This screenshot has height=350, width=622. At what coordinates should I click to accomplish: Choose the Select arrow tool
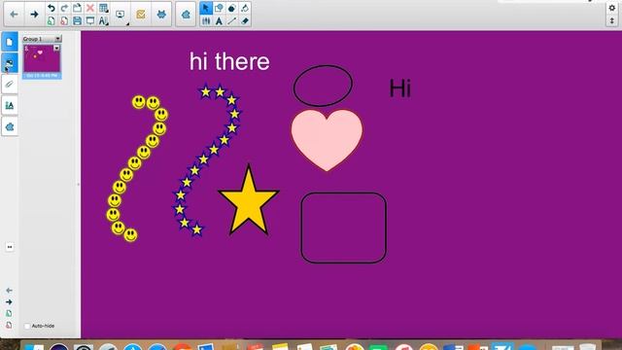[x=206, y=8]
